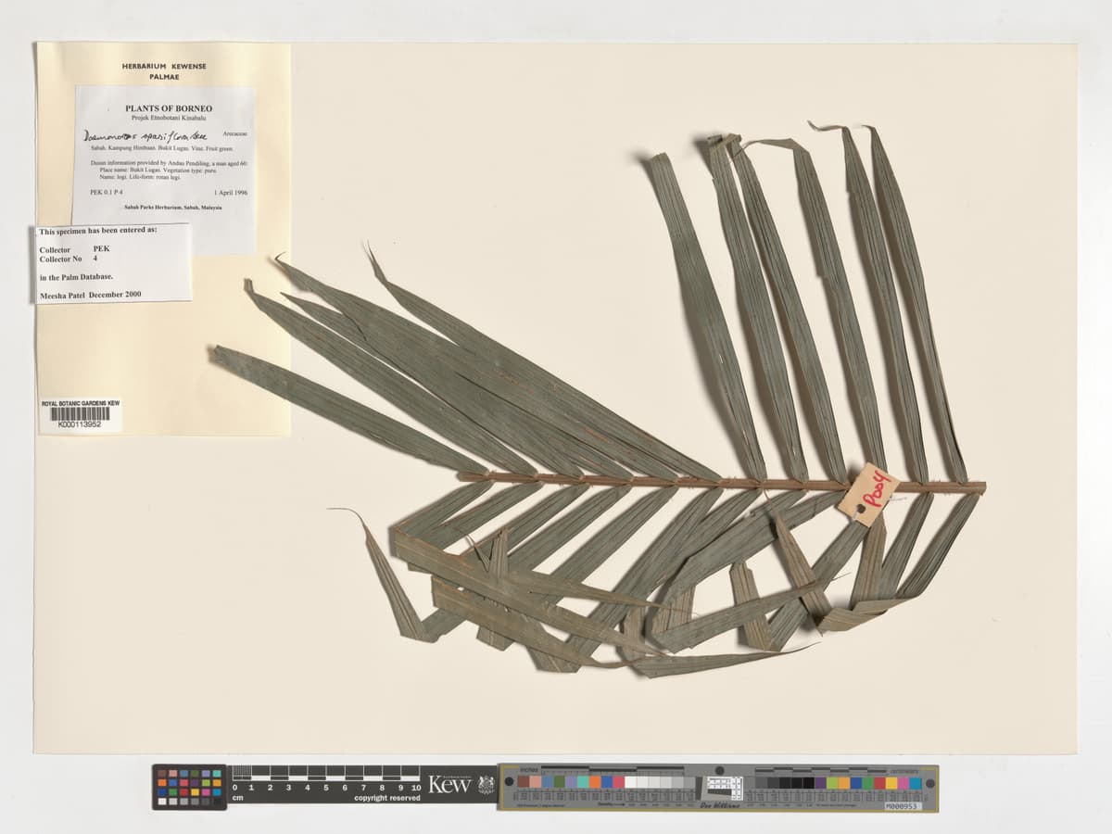Click the 'Collector No 4' line

tap(69, 259)
